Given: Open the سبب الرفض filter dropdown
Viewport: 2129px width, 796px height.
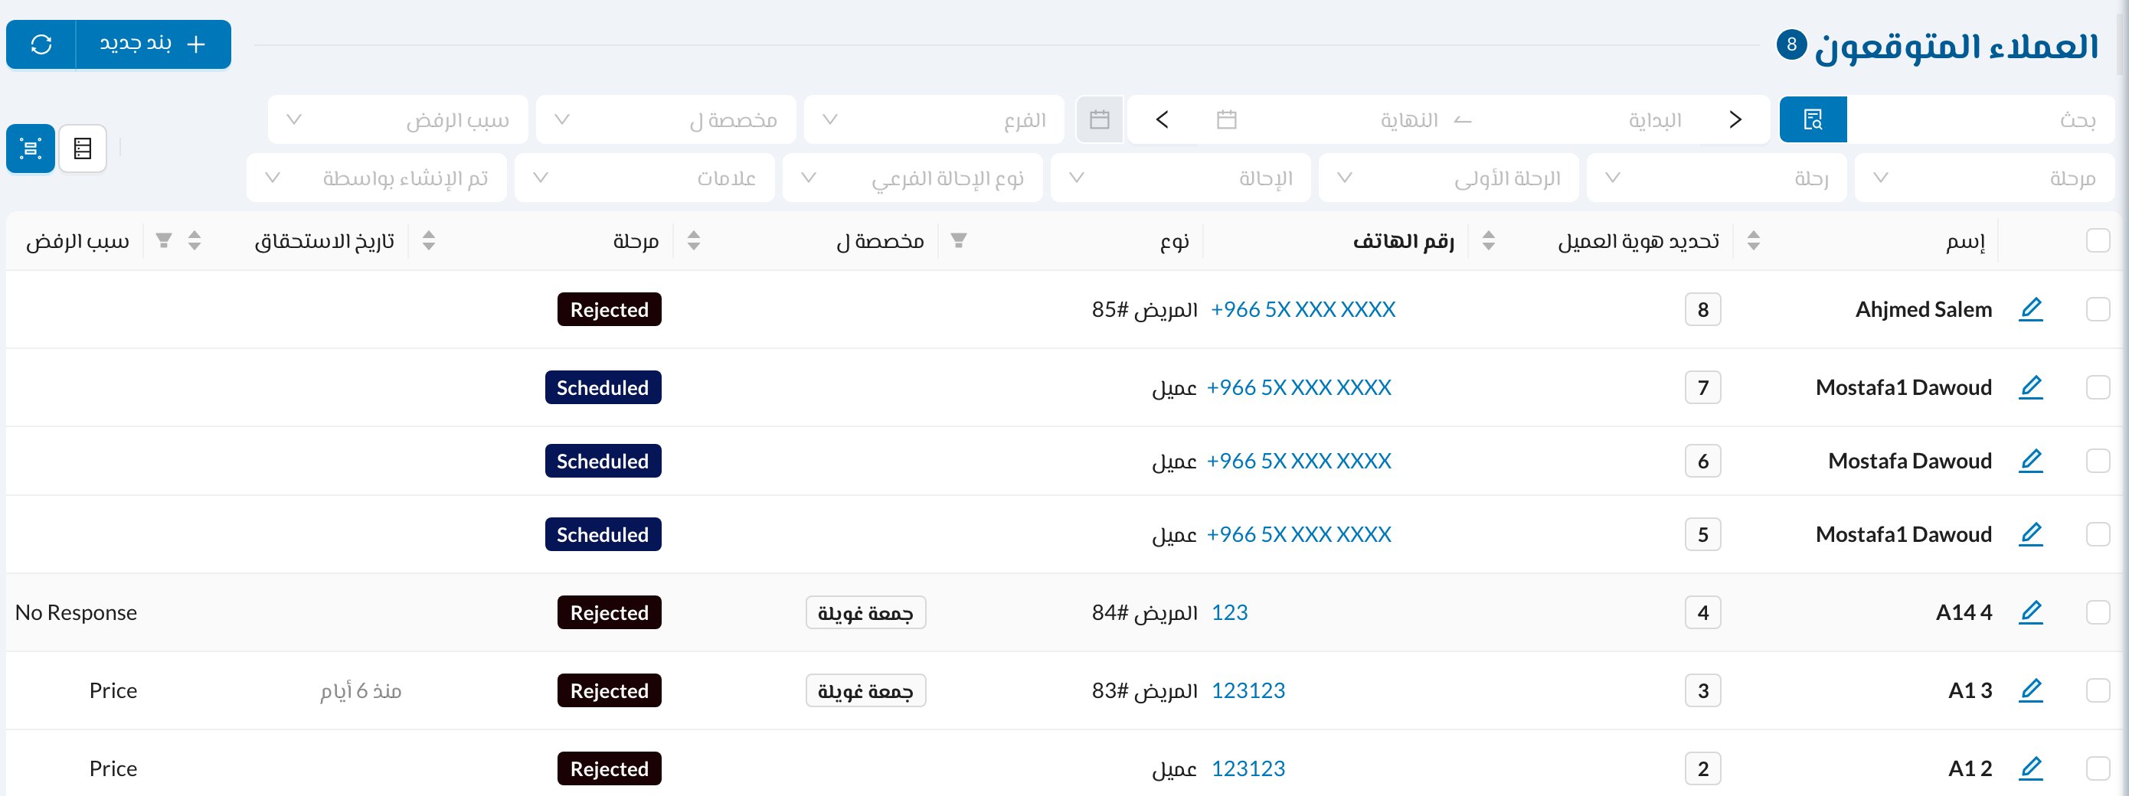Looking at the screenshot, I should (x=398, y=119).
